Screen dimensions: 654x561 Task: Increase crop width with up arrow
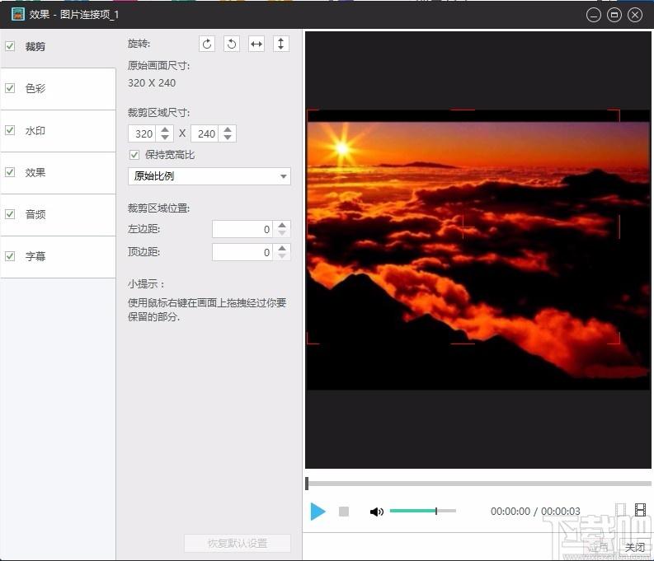coord(165,129)
